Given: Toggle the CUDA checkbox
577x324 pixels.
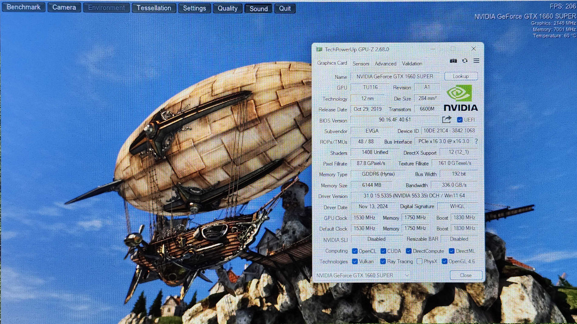Looking at the screenshot, I should (383, 251).
